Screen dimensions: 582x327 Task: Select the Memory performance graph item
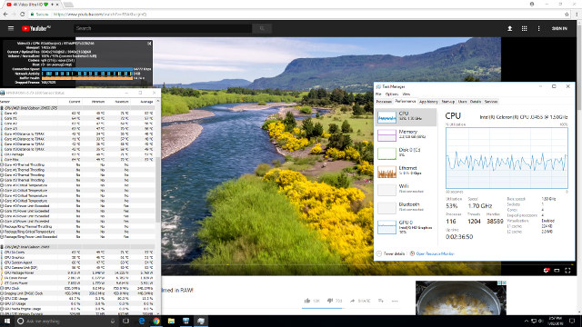[x=406, y=135]
